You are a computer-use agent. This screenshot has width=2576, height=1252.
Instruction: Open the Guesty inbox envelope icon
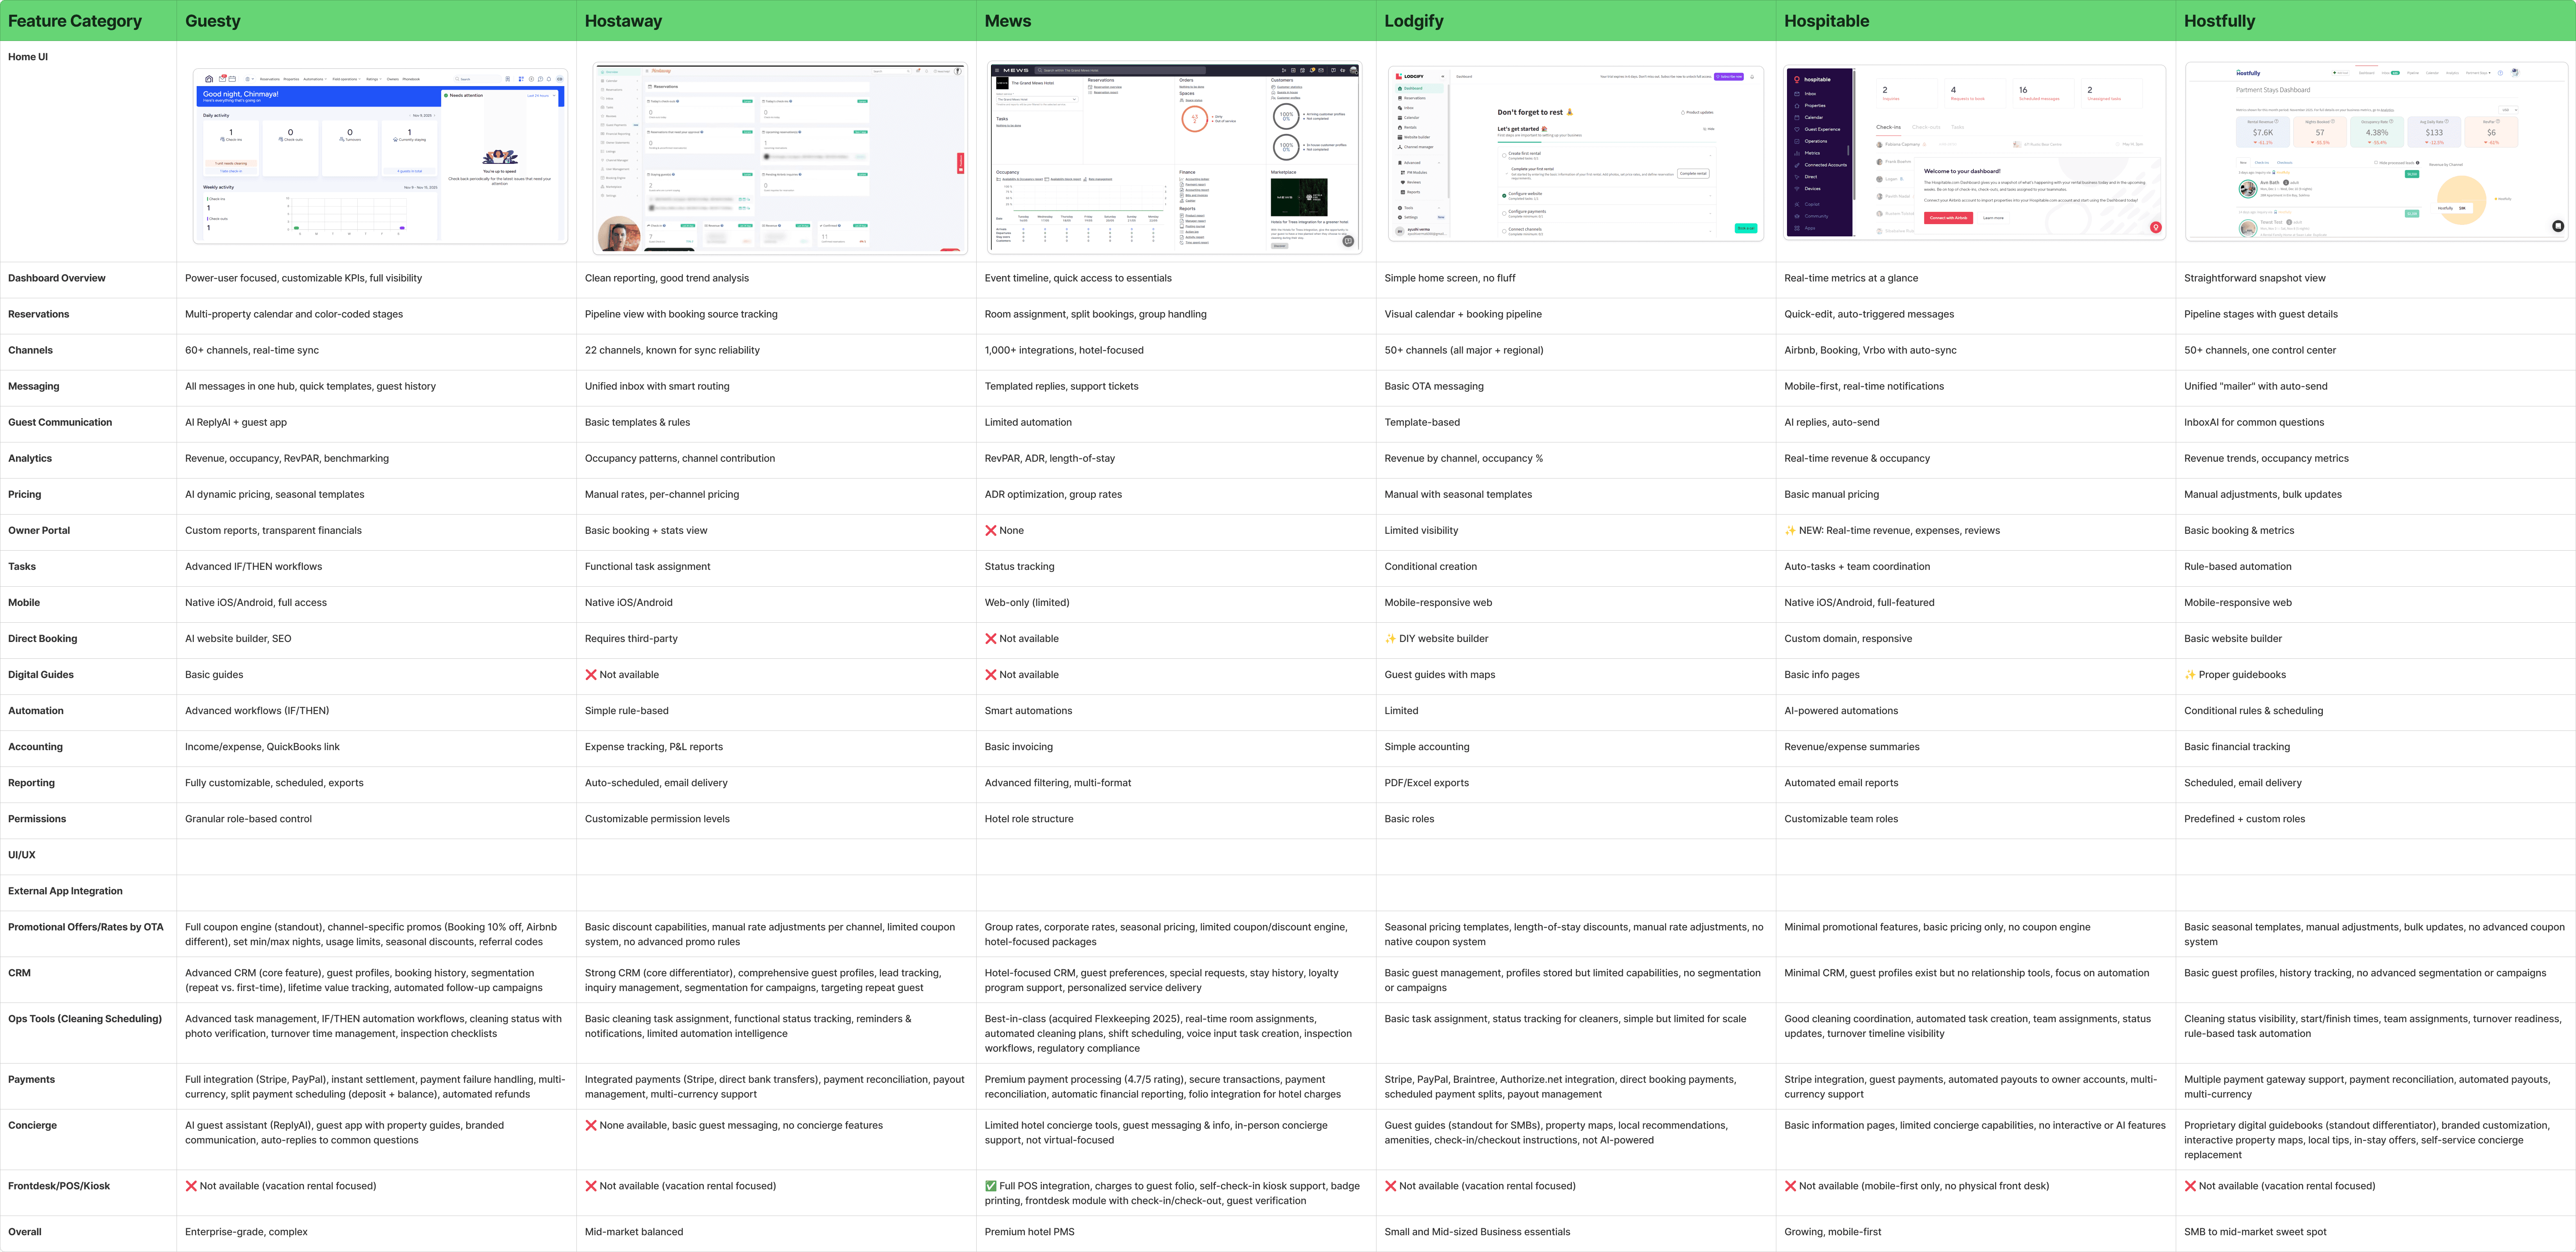click(222, 79)
